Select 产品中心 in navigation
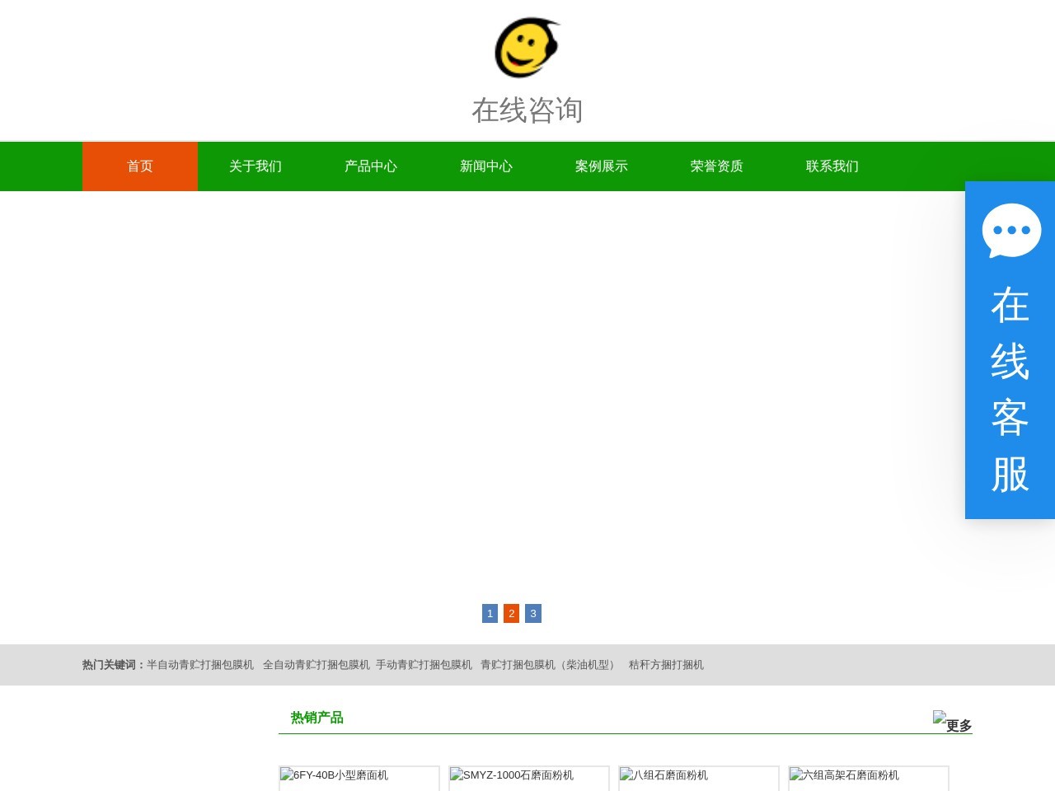The image size is (1055, 791). pyautogui.click(x=371, y=166)
